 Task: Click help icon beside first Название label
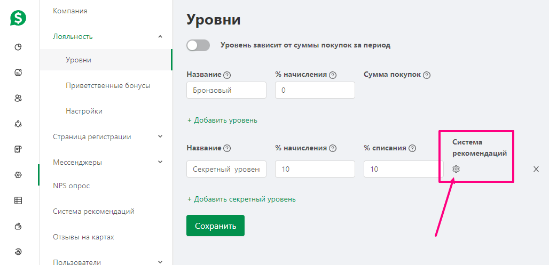(x=227, y=75)
